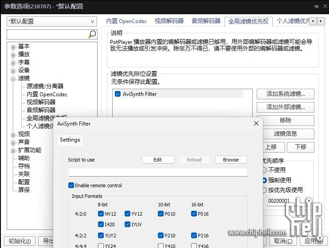Expand the 视频 tree node
This screenshot has height=248, width=329.
(x=13, y=135)
